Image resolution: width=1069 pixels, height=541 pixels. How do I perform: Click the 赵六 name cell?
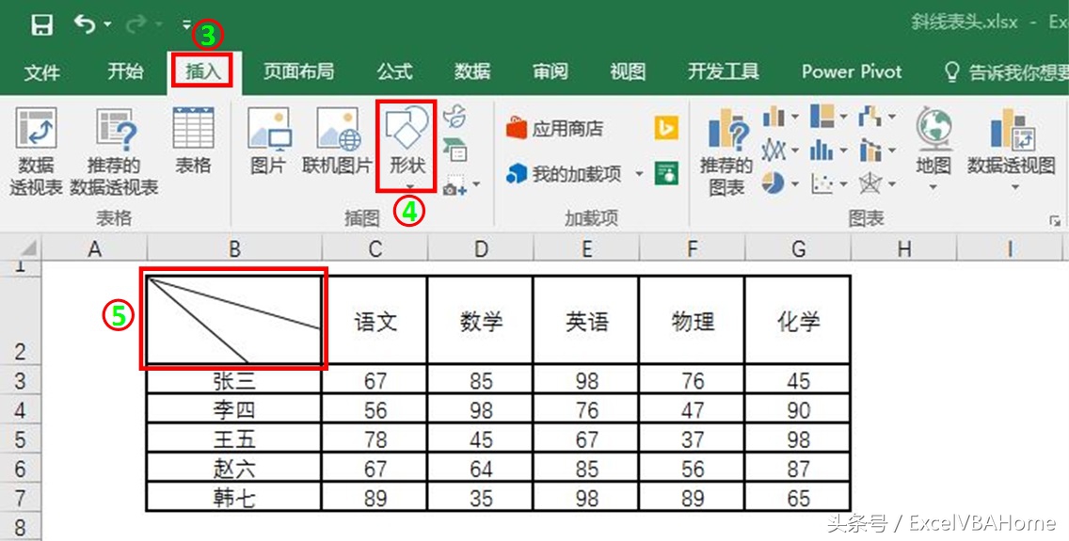click(233, 468)
